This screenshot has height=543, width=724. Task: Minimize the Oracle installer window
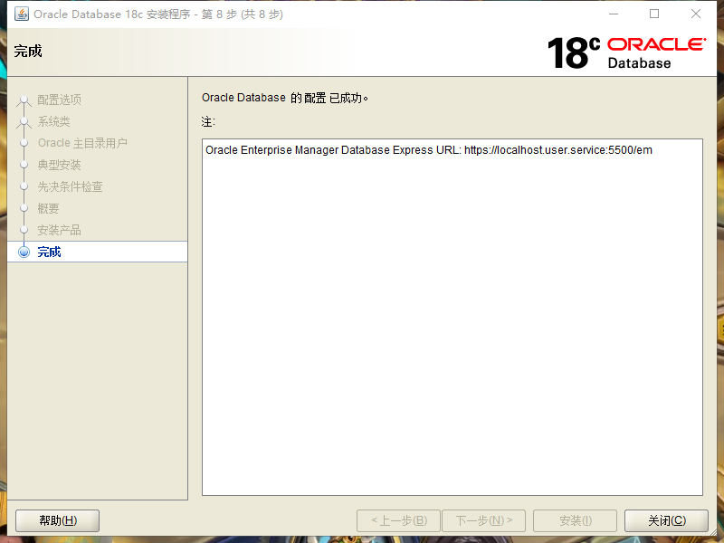[614, 14]
